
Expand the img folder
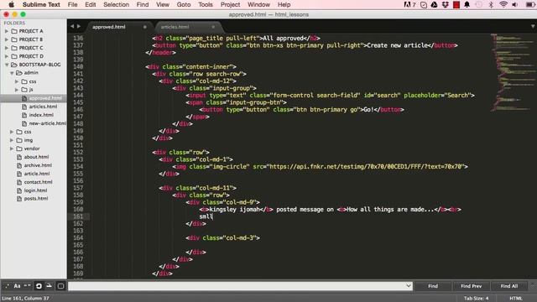[11, 140]
